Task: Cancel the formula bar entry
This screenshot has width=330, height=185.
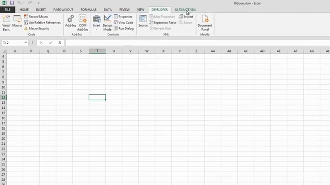Action: pos(41,43)
